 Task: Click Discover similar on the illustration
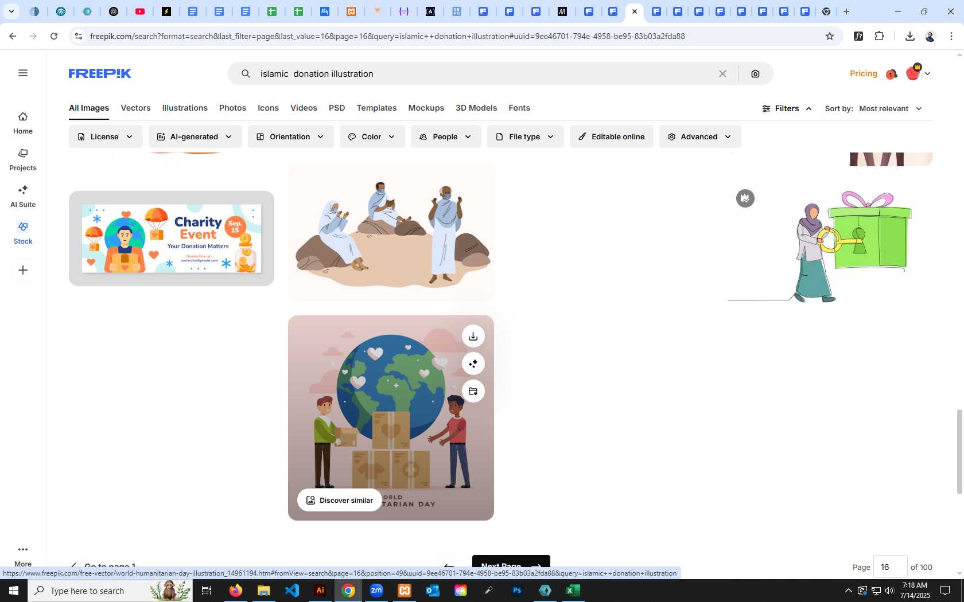pyautogui.click(x=340, y=500)
